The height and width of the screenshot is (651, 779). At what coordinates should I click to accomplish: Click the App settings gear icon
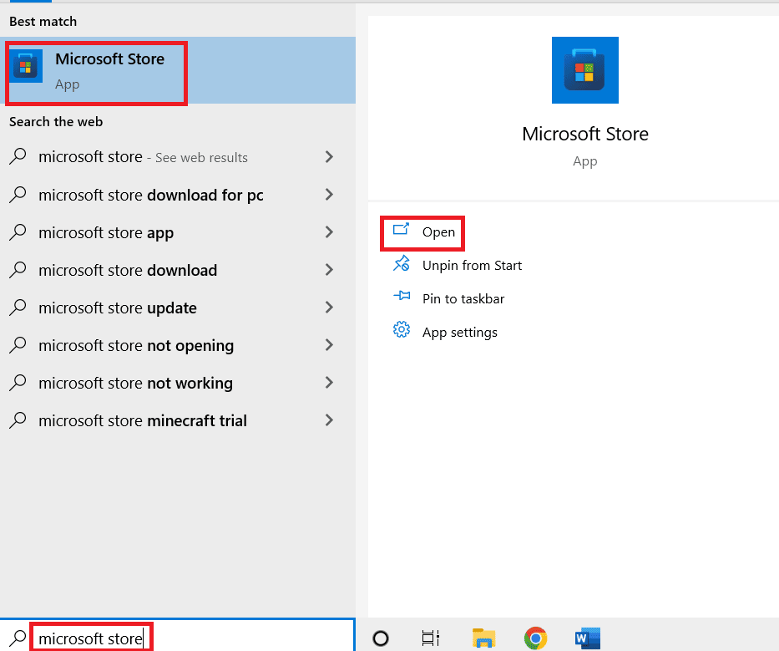(402, 331)
